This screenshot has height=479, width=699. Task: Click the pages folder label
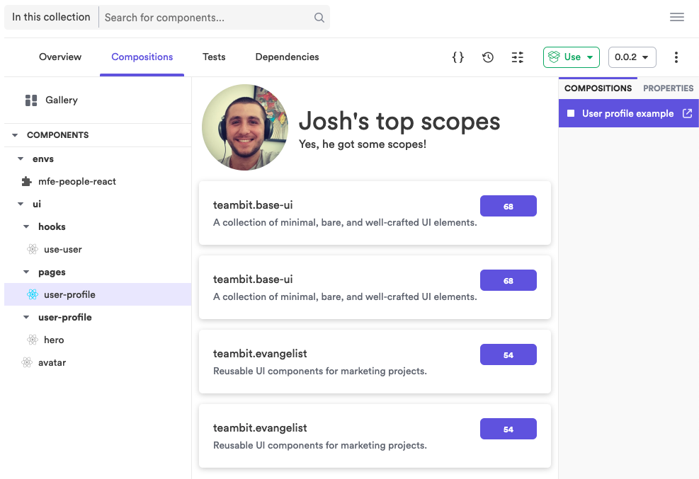pos(52,272)
